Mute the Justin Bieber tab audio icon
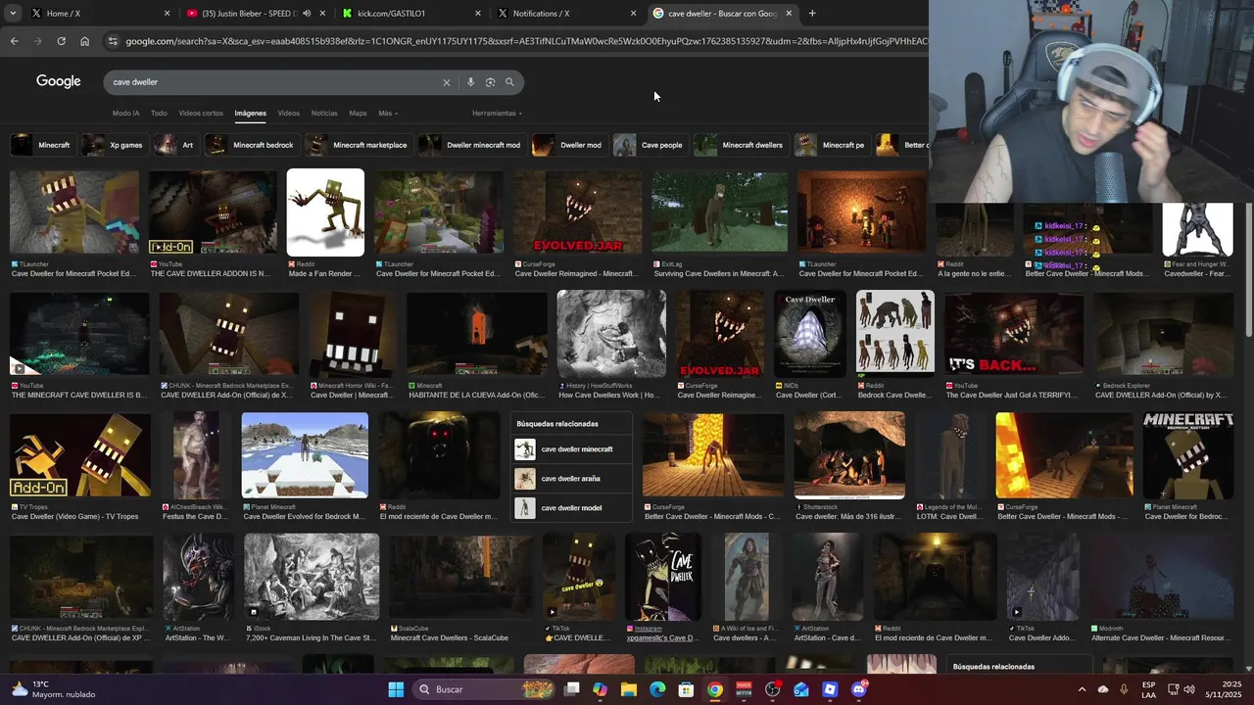Image resolution: width=1254 pixels, height=705 pixels. (307, 14)
